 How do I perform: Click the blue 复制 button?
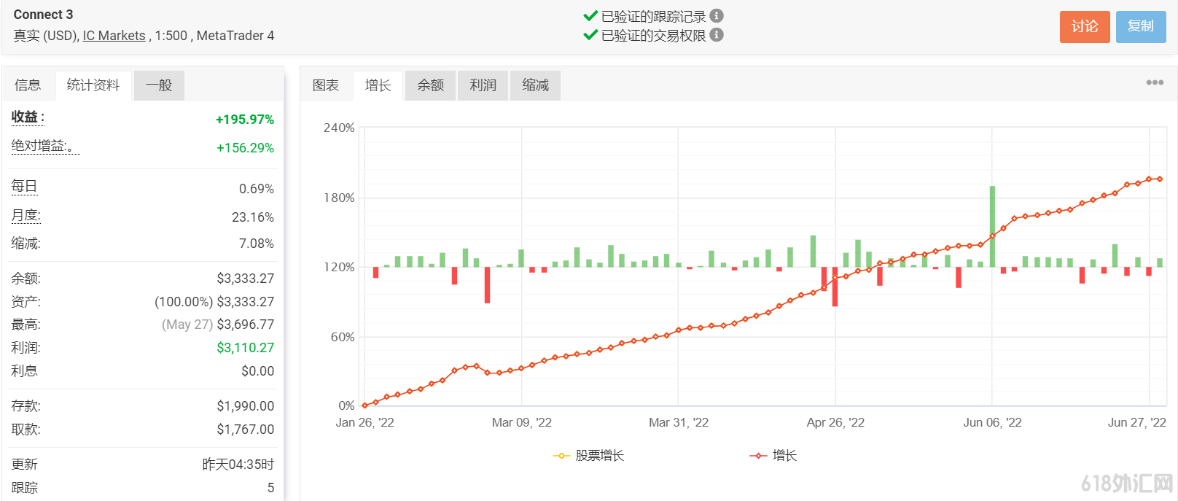[1140, 27]
